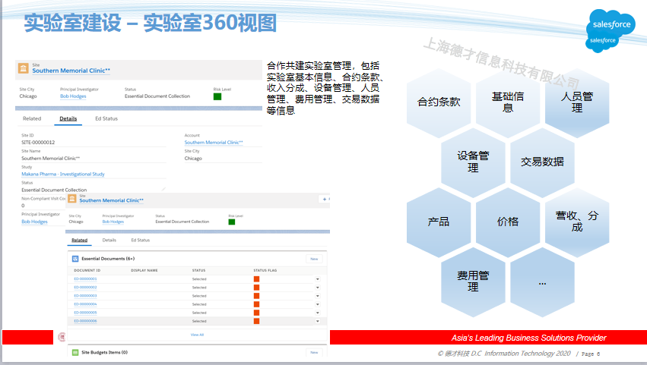This screenshot has width=647, height=365.
Task: Click the salesforce cloud logo
Action: click(611, 31)
